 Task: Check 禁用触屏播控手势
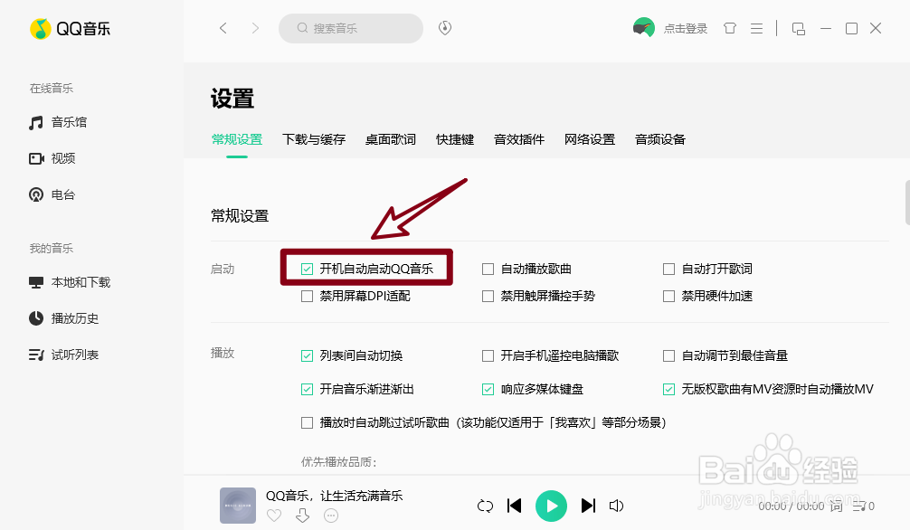coord(488,296)
